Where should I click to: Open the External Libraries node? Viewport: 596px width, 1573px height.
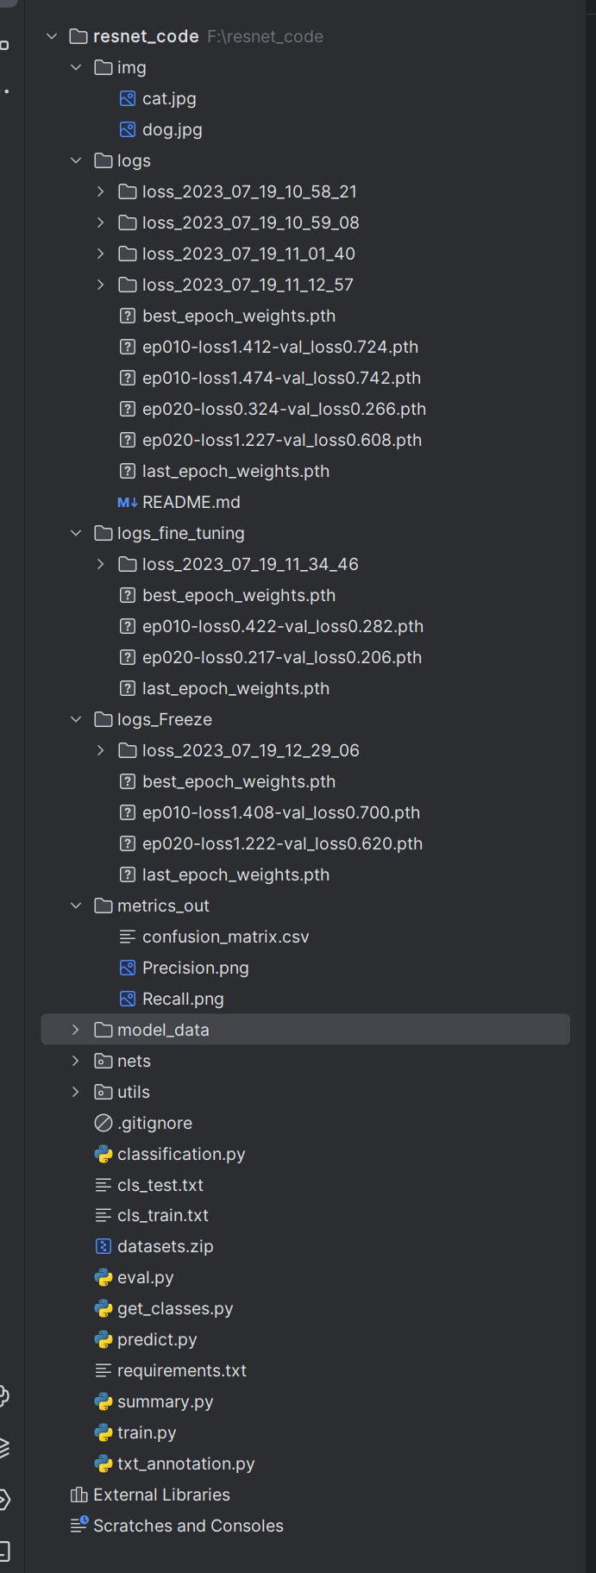tap(161, 1495)
